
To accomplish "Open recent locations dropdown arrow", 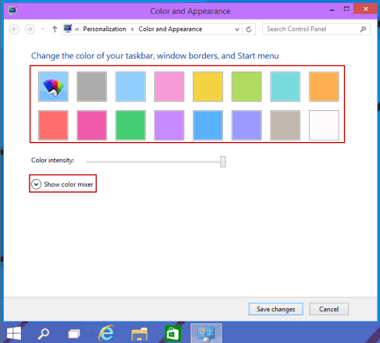I will 42,29.
